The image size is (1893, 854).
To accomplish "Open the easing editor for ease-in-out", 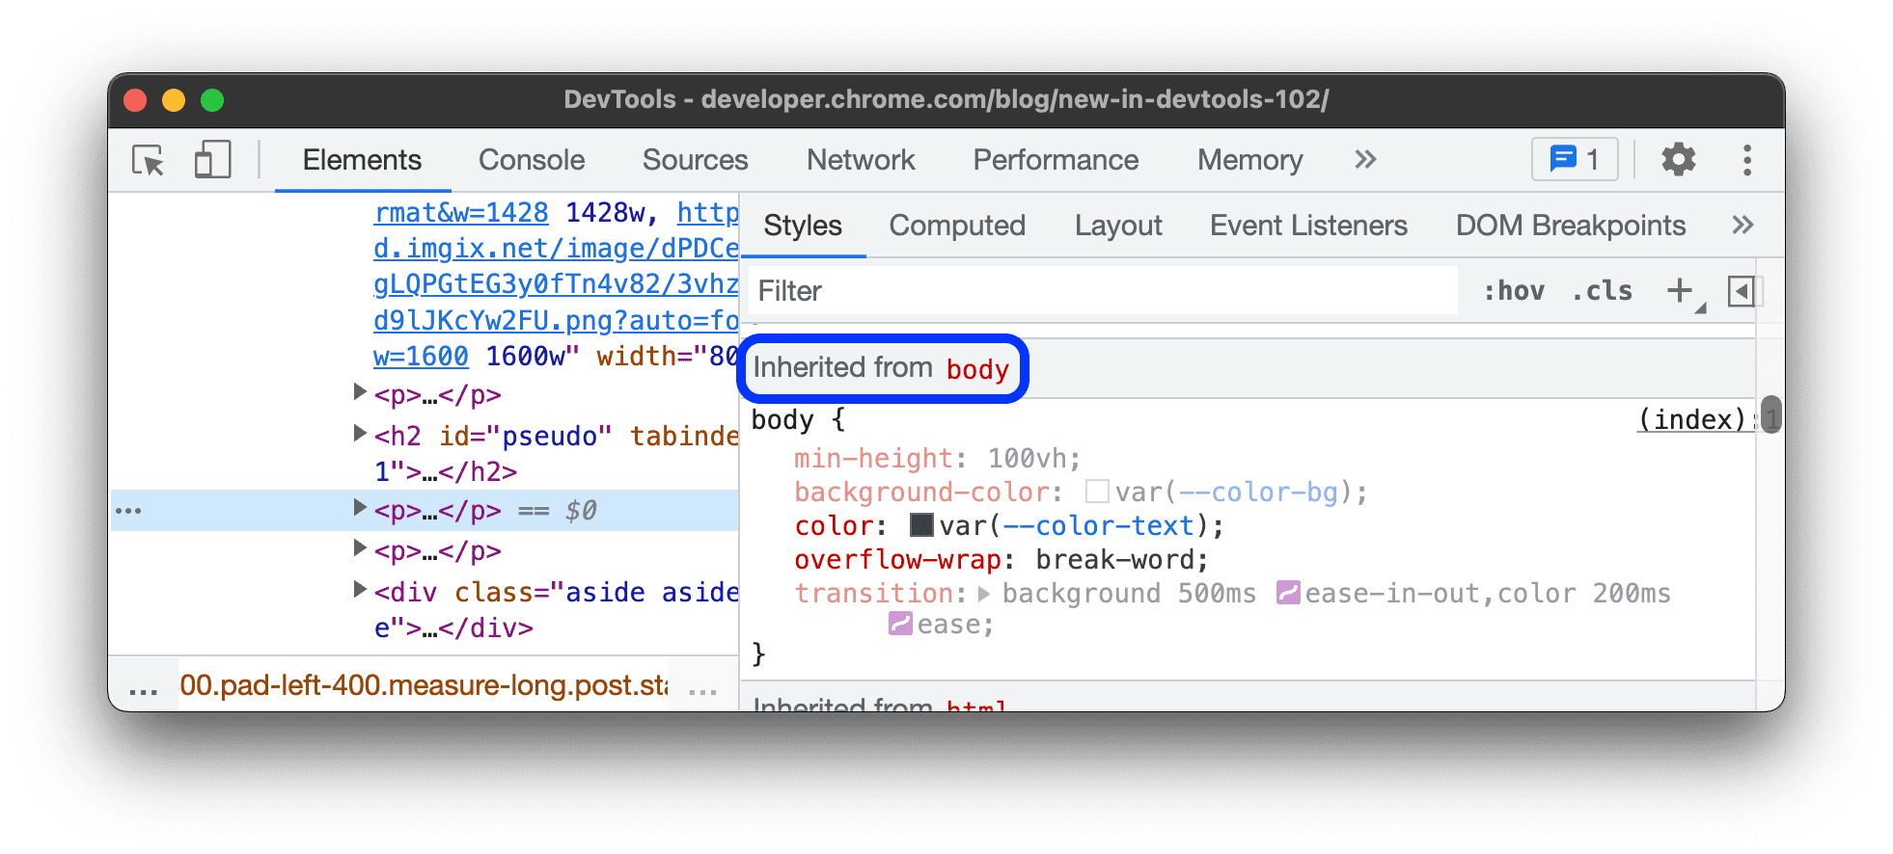I will (1289, 593).
